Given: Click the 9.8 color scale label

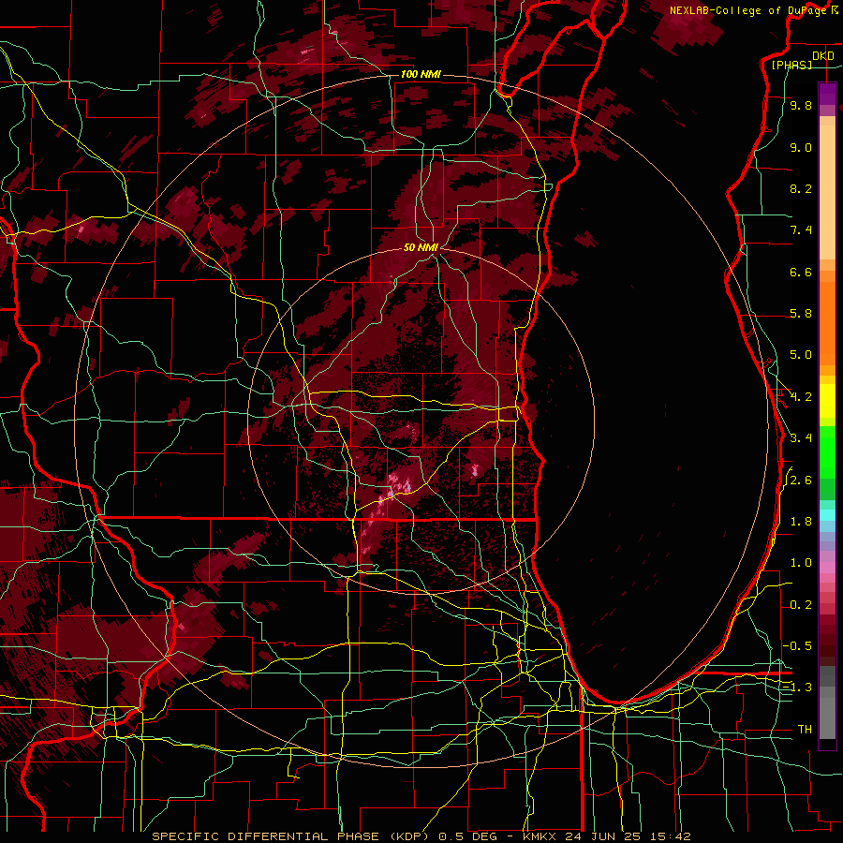Looking at the screenshot, I should pos(801,105).
